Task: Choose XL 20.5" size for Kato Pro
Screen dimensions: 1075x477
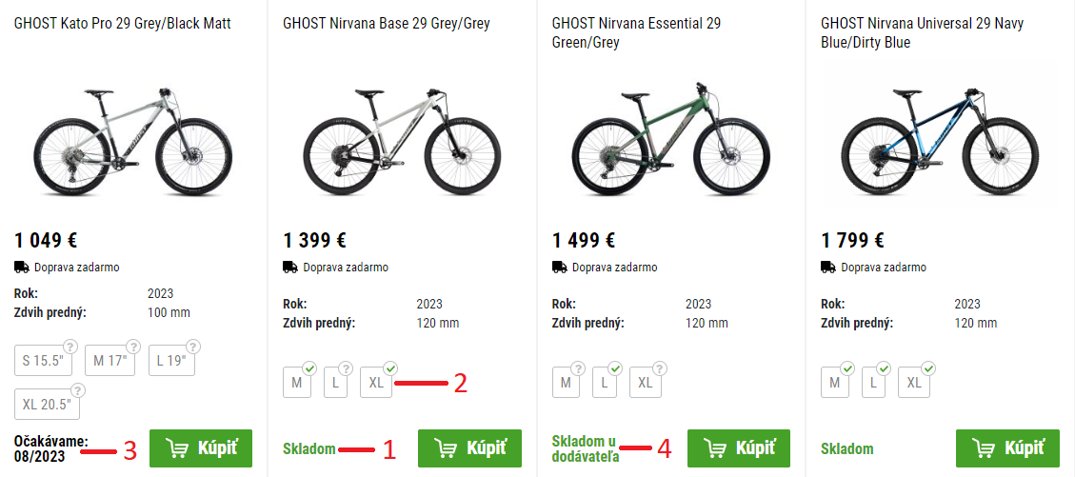Action: click(x=48, y=404)
